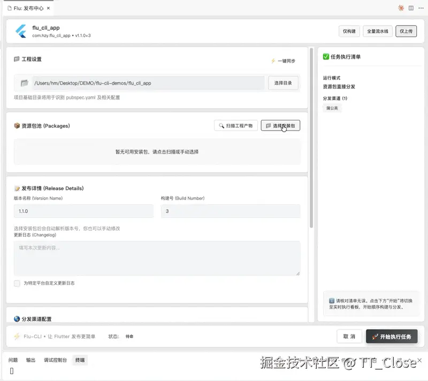Click the Flutter logo icon
428x381 pixels.
tap(21, 31)
